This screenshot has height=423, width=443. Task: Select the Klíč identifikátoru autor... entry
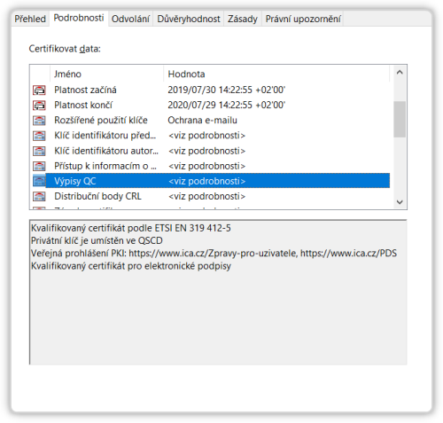click(106, 151)
